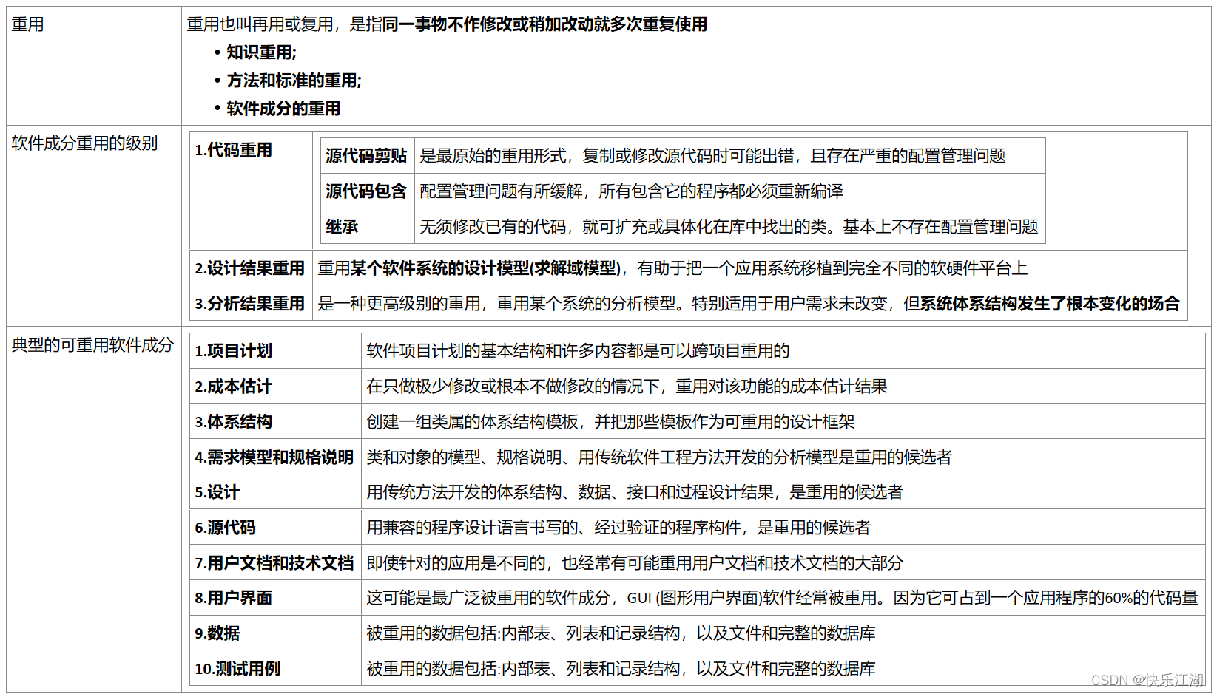Select the '典型的可重用软件成分' row header

(x=94, y=508)
